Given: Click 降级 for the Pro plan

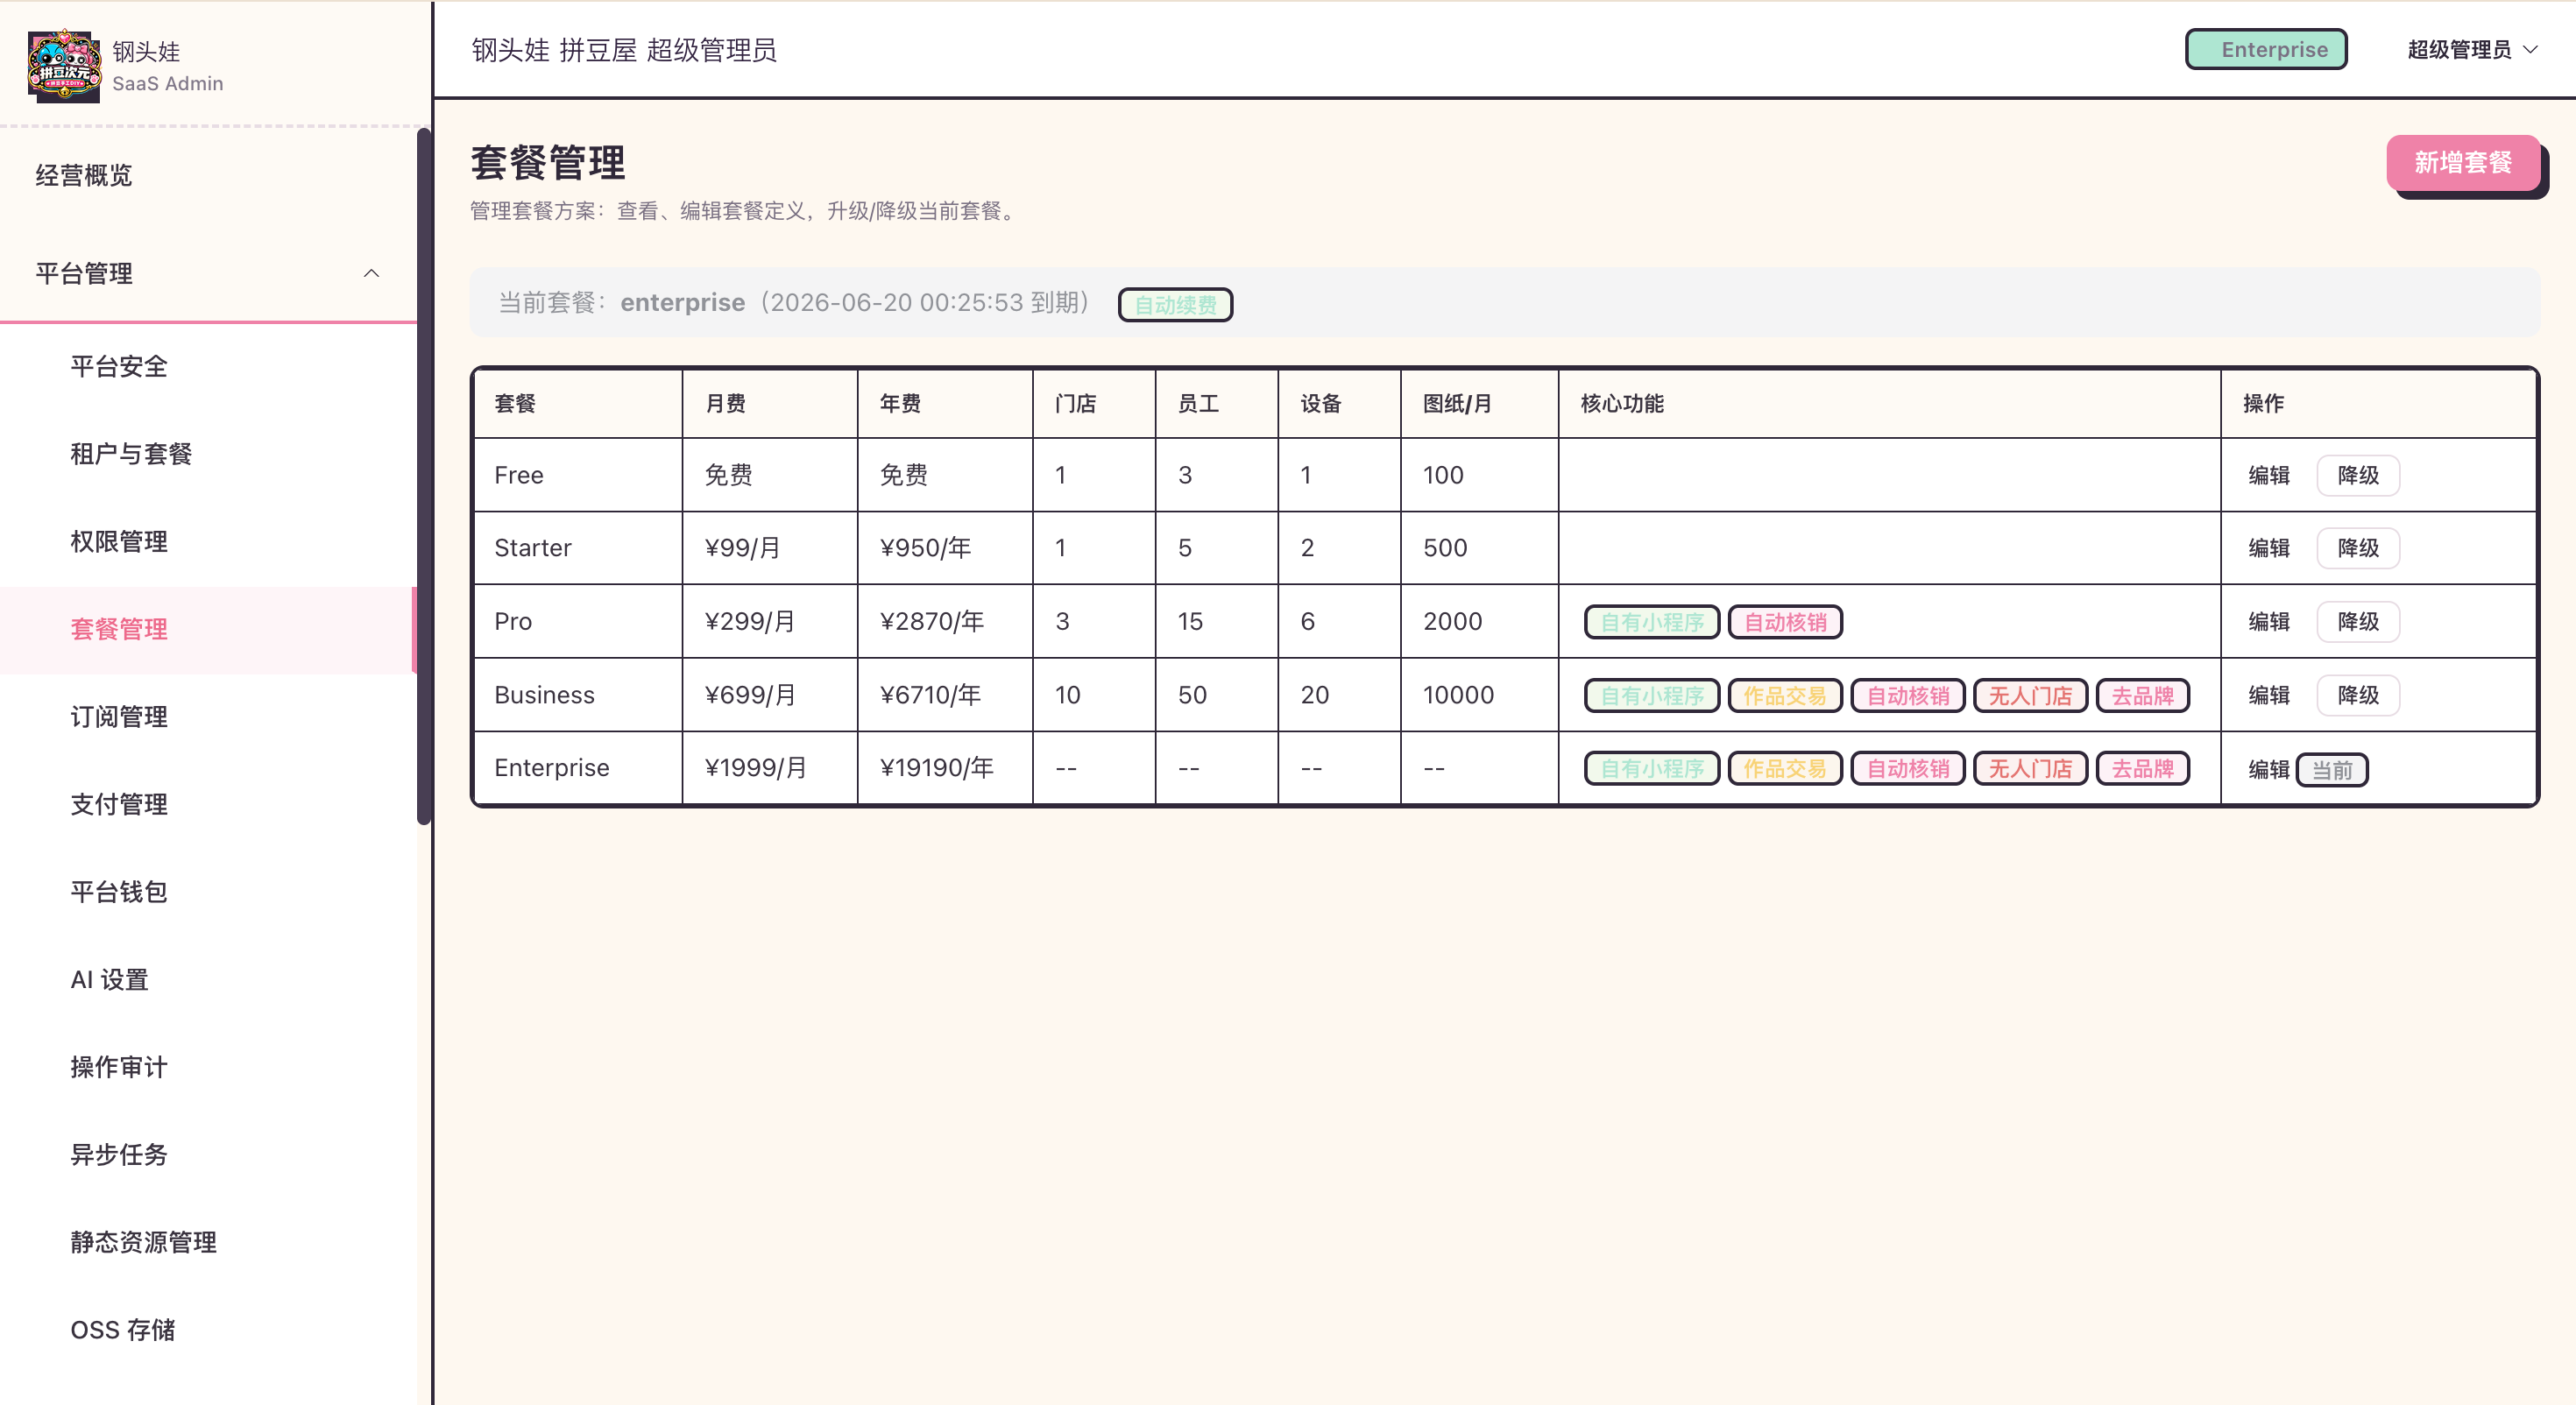Looking at the screenshot, I should tap(2358, 621).
